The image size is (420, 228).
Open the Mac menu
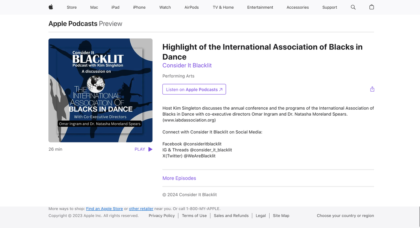pyautogui.click(x=94, y=7)
